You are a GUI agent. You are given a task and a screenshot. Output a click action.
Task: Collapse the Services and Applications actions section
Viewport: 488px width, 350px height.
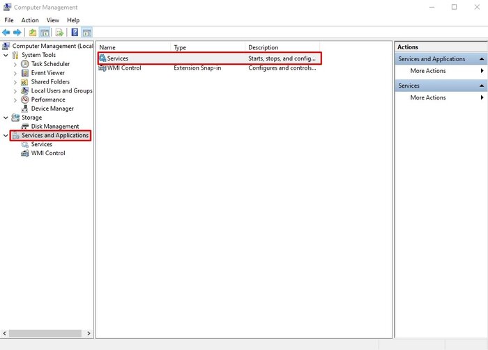click(482, 59)
